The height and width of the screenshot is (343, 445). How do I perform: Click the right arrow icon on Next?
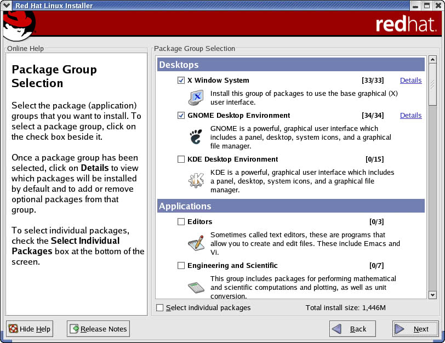pyautogui.click(x=400, y=329)
